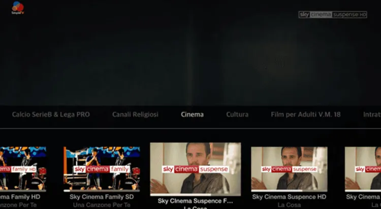Click "Una Canzone Per Te" under Family SD
The width and height of the screenshot is (381, 209).
[x=102, y=205]
